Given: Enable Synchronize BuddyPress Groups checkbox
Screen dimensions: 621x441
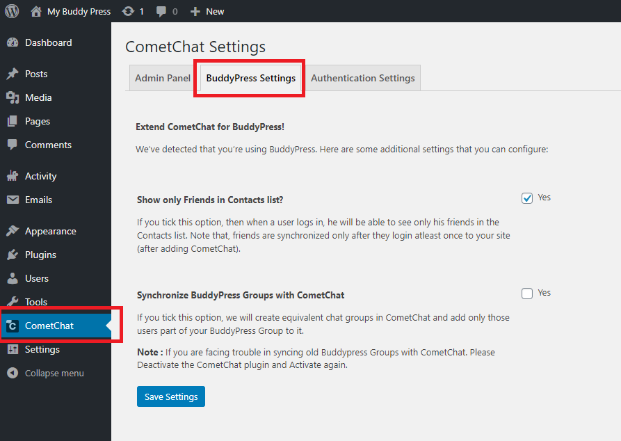Looking at the screenshot, I should (526, 294).
